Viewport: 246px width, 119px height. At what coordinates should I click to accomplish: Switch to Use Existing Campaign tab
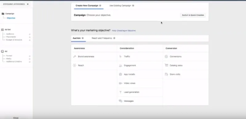pos(121,6)
